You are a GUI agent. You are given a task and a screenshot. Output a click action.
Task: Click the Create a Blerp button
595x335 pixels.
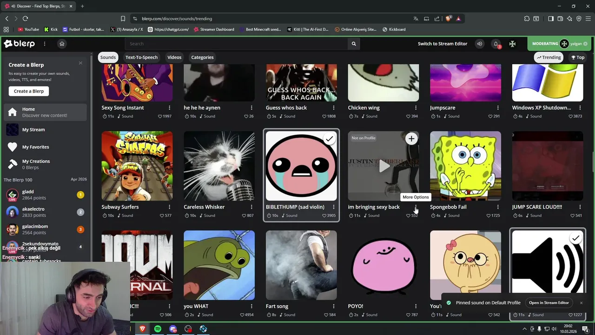[x=29, y=91]
